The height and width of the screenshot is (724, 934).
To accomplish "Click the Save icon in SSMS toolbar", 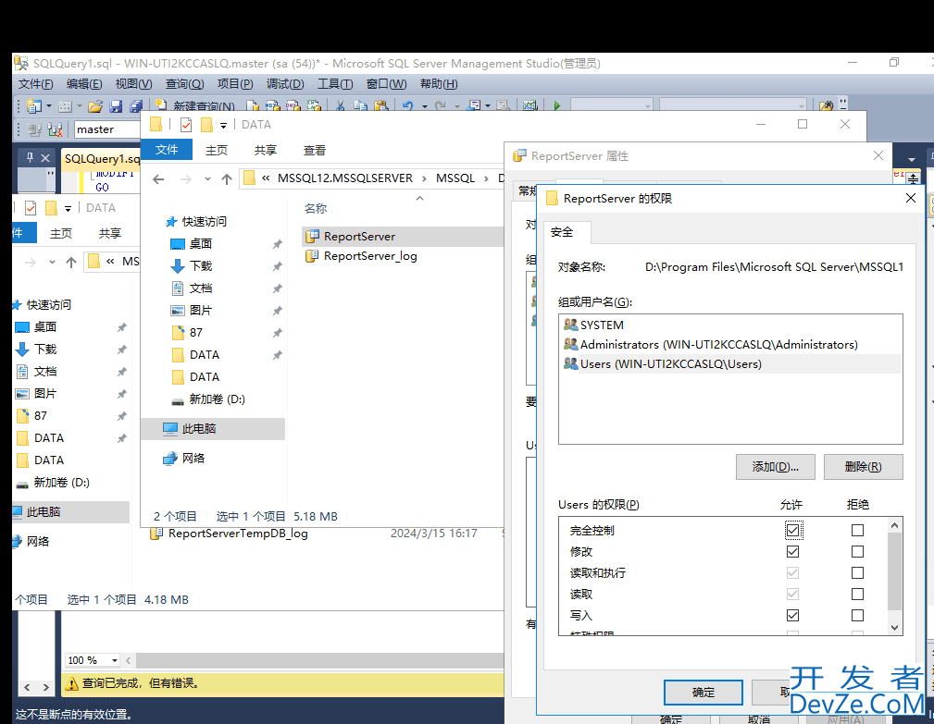I will click(x=116, y=106).
